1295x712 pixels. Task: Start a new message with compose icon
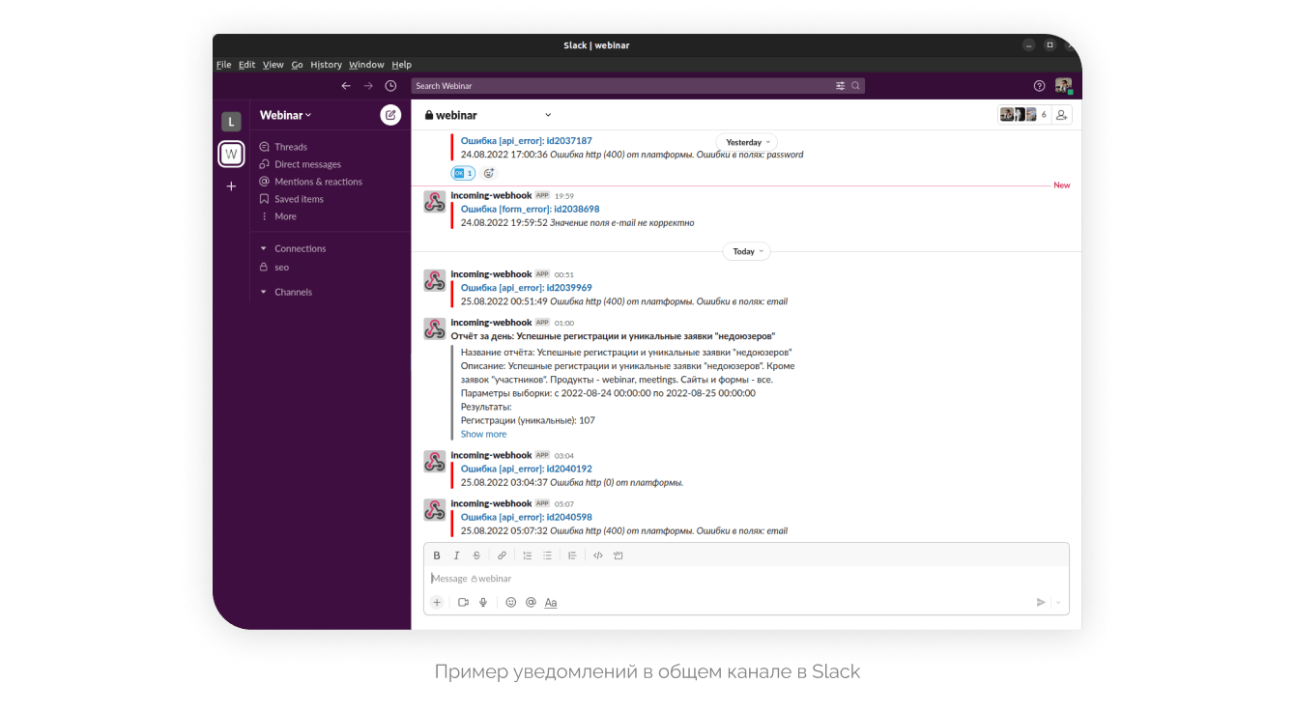[390, 115]
